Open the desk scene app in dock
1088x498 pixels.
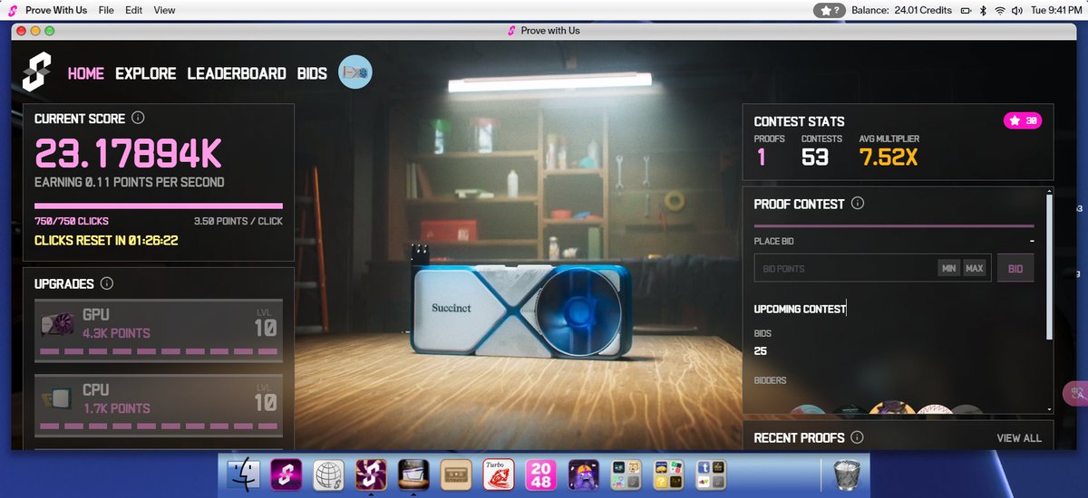(413, 474)
